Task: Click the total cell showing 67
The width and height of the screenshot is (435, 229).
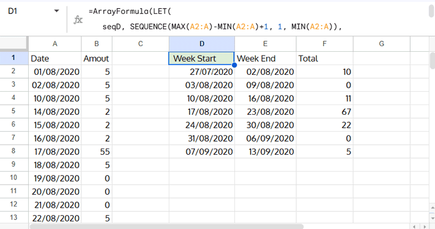Action: (324, 112)
